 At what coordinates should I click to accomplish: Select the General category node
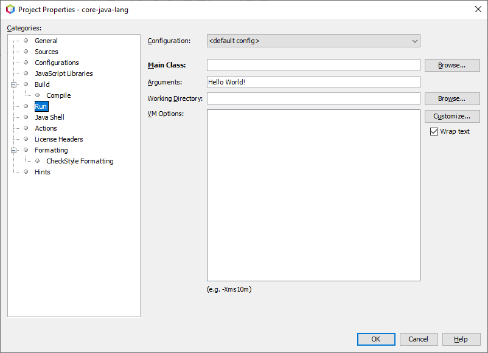(46, 41)
